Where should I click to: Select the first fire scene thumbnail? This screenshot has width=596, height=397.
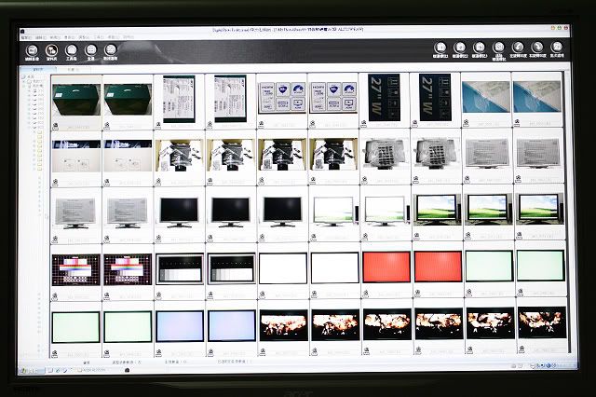pyautogui.click(x=283, y=325)
